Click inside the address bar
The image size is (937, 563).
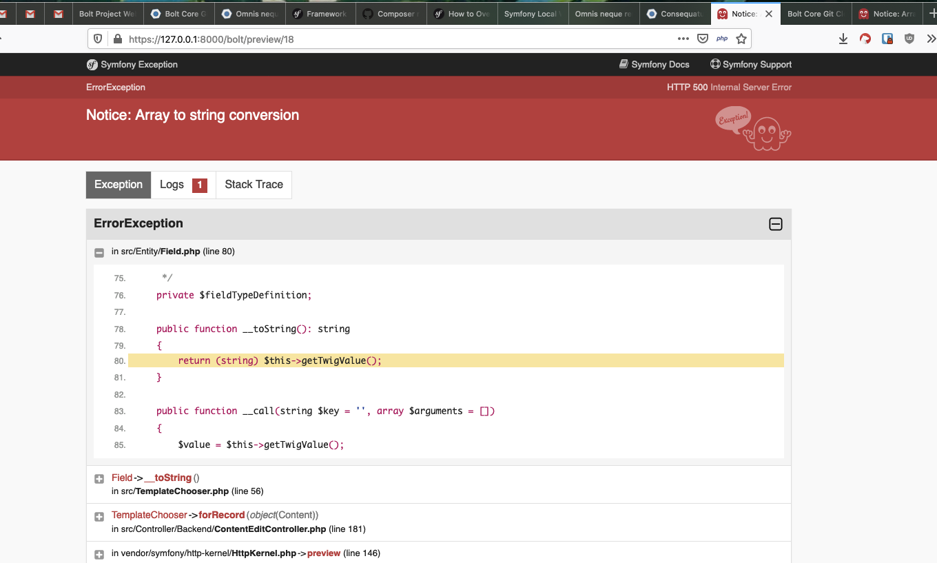(344, 39)
